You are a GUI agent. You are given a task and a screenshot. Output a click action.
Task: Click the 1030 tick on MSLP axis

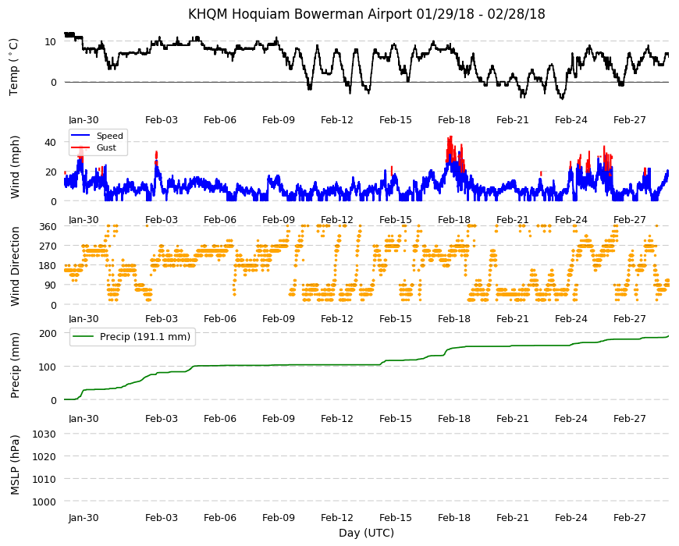[x=44, y=434]
